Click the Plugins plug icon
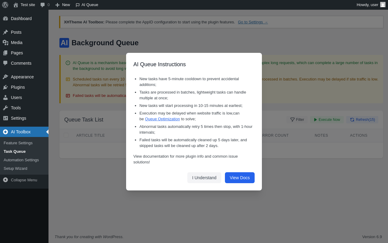 (5, 87)
